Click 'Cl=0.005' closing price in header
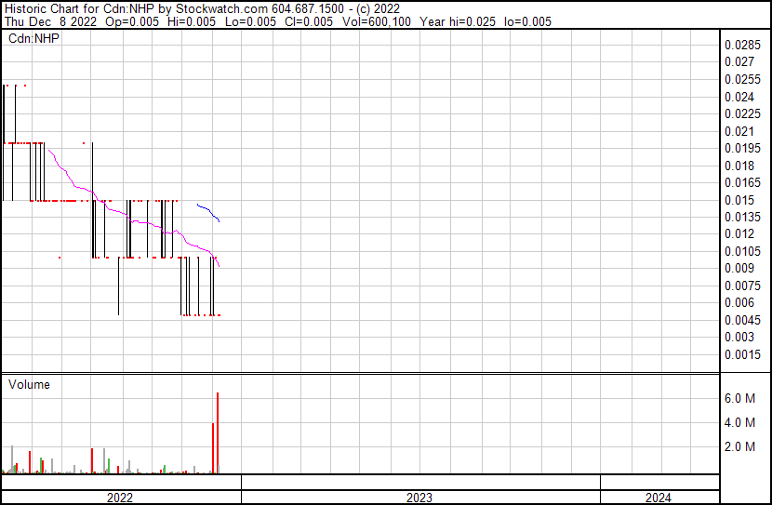772x505 pixels. tap(309, 21)
